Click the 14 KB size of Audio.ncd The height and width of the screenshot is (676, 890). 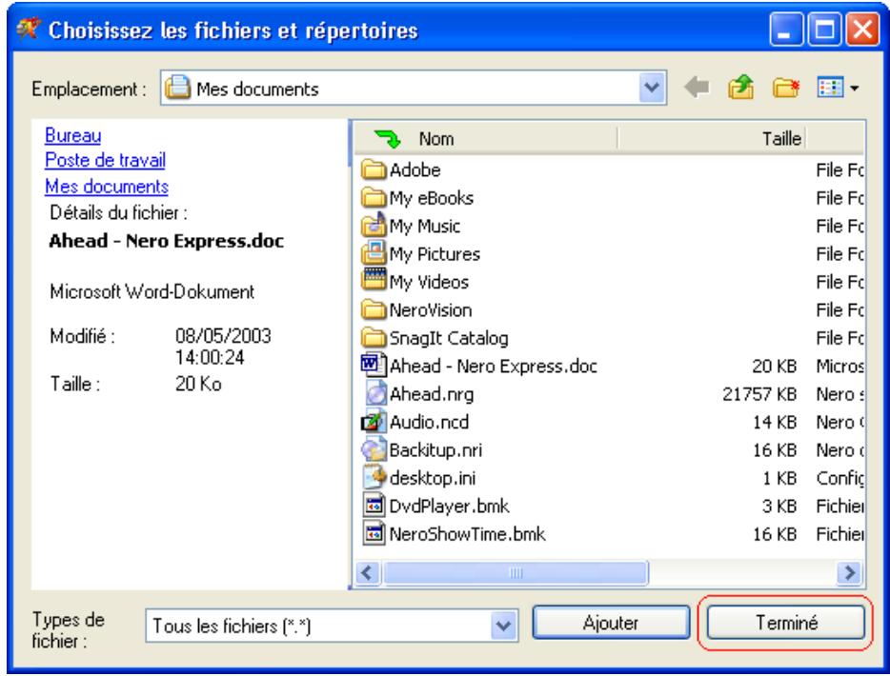(774, 422)
